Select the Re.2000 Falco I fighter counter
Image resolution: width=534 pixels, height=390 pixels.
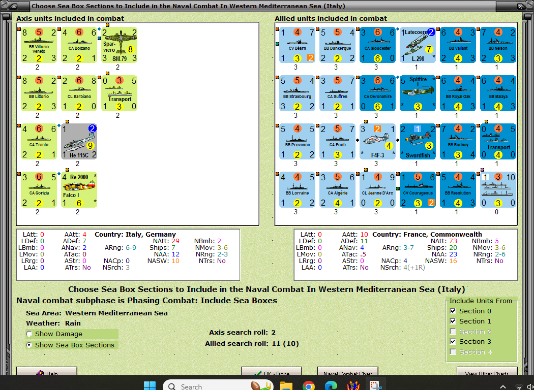(79, 190)
